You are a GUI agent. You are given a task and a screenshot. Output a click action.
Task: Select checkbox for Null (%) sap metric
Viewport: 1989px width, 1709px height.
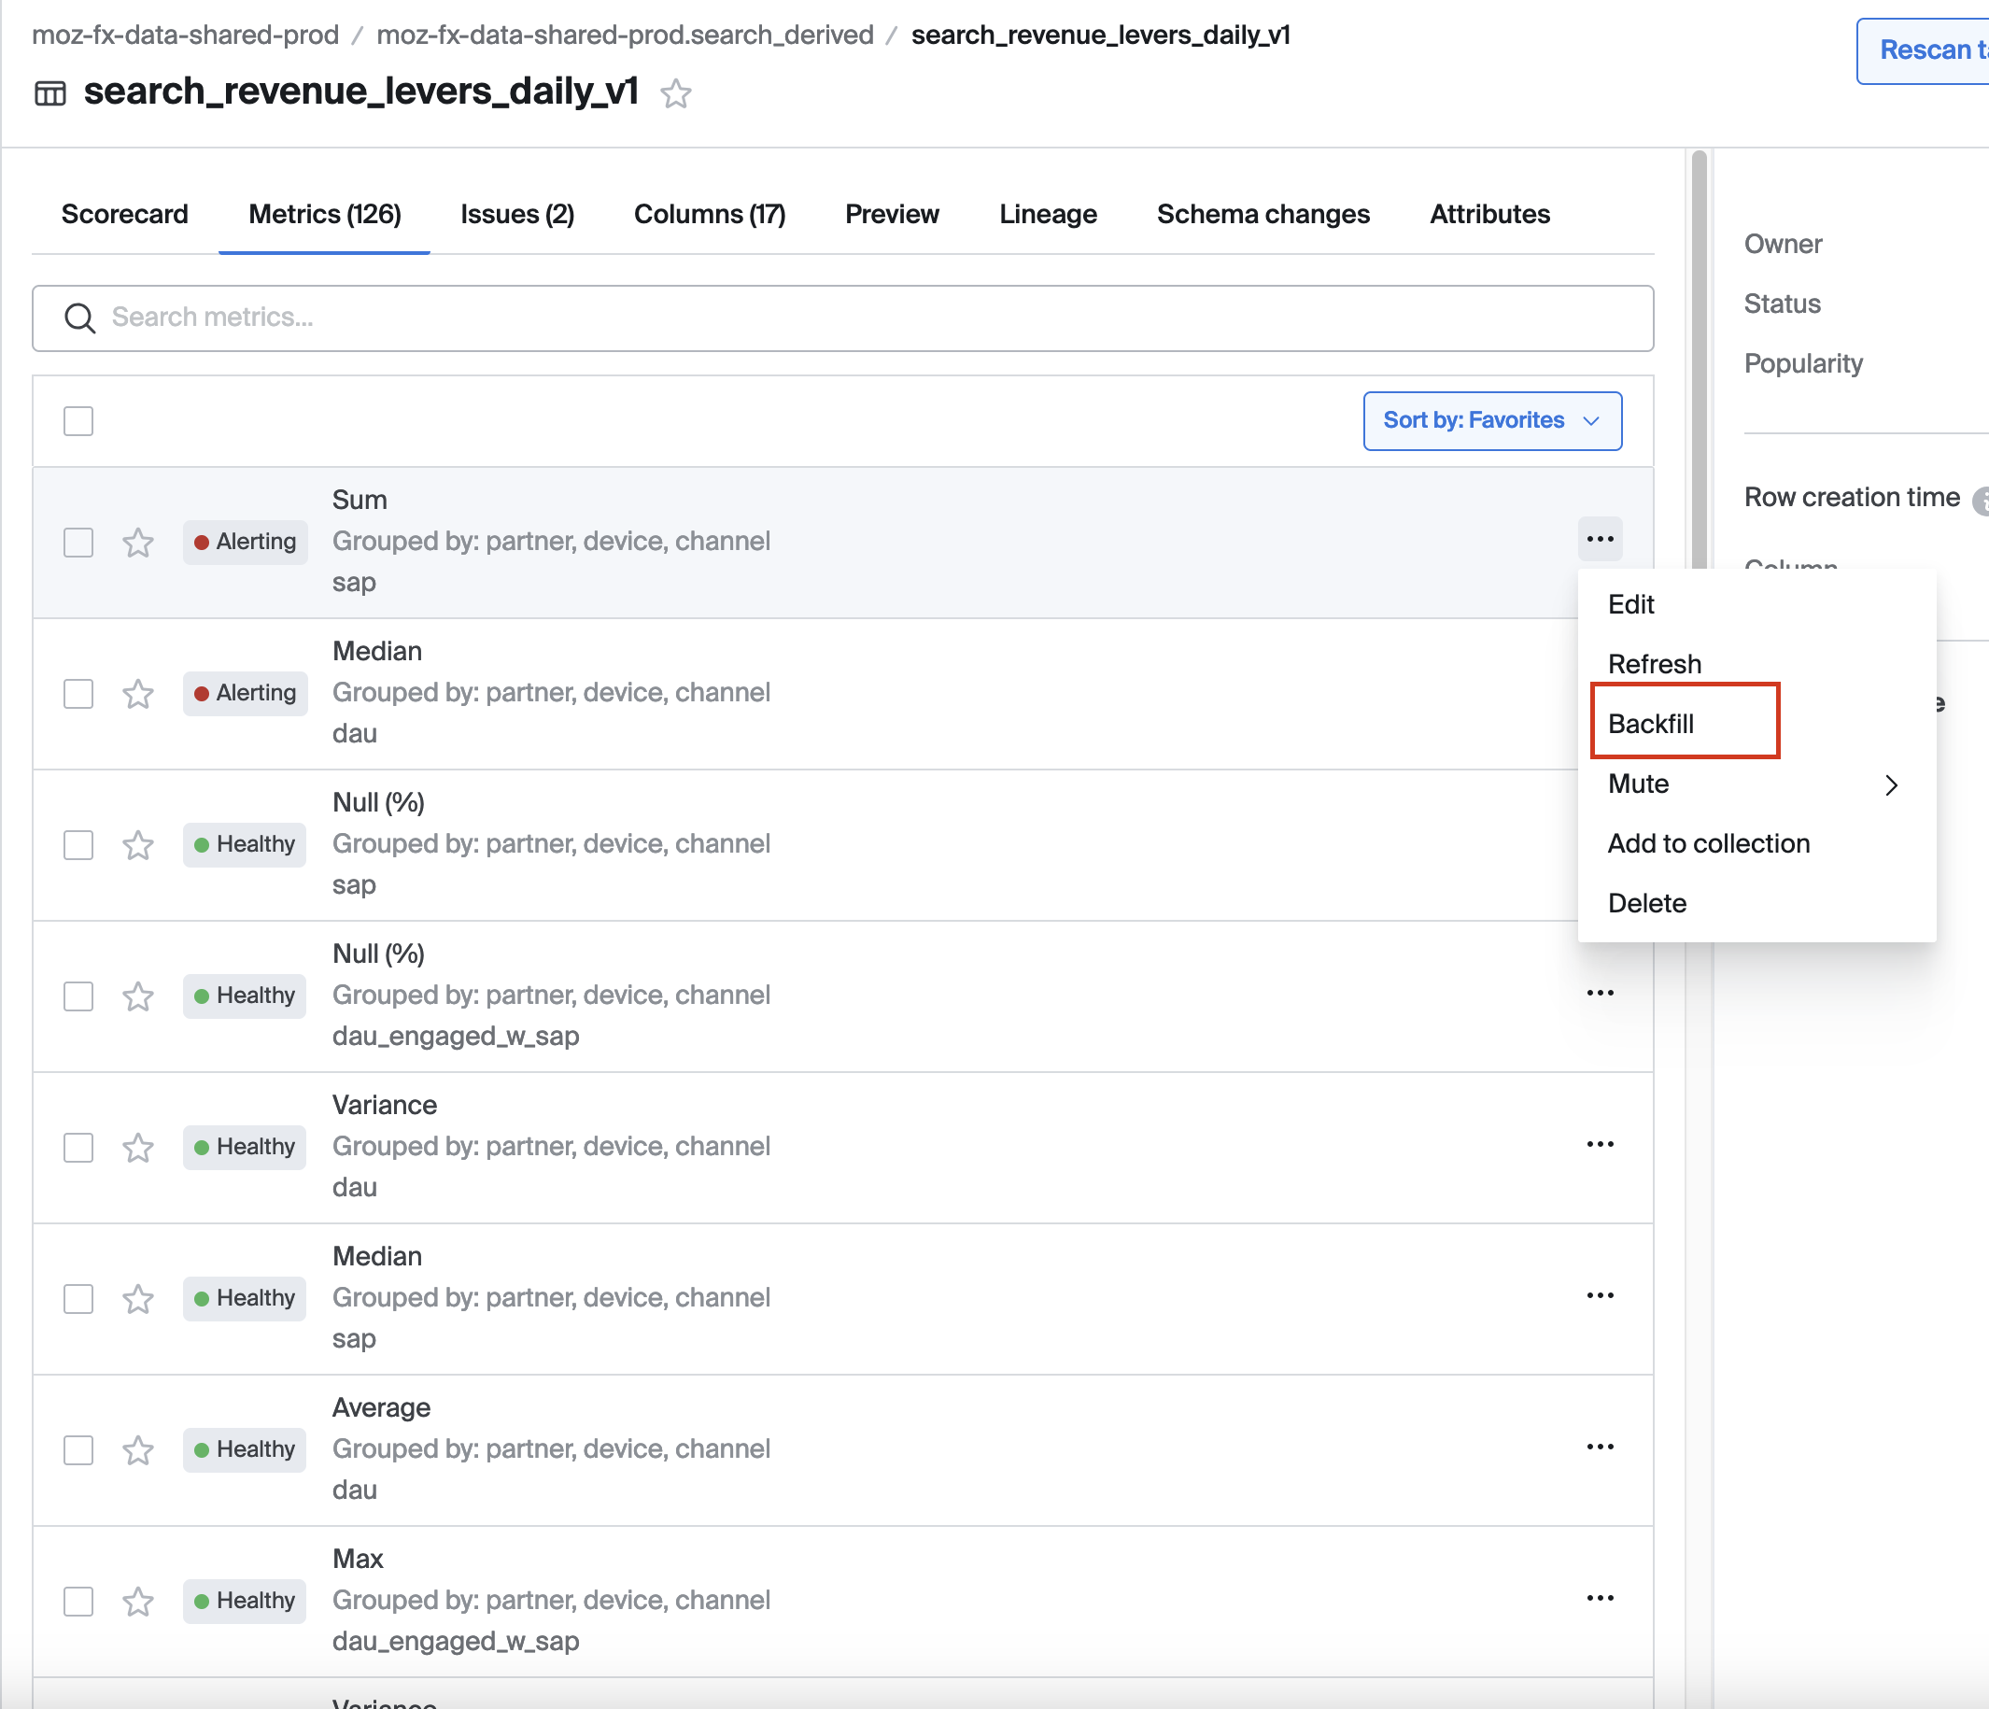coord(78,845)
